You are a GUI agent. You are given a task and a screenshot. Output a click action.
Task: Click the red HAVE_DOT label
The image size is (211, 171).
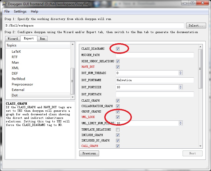[x=88, y=67]
